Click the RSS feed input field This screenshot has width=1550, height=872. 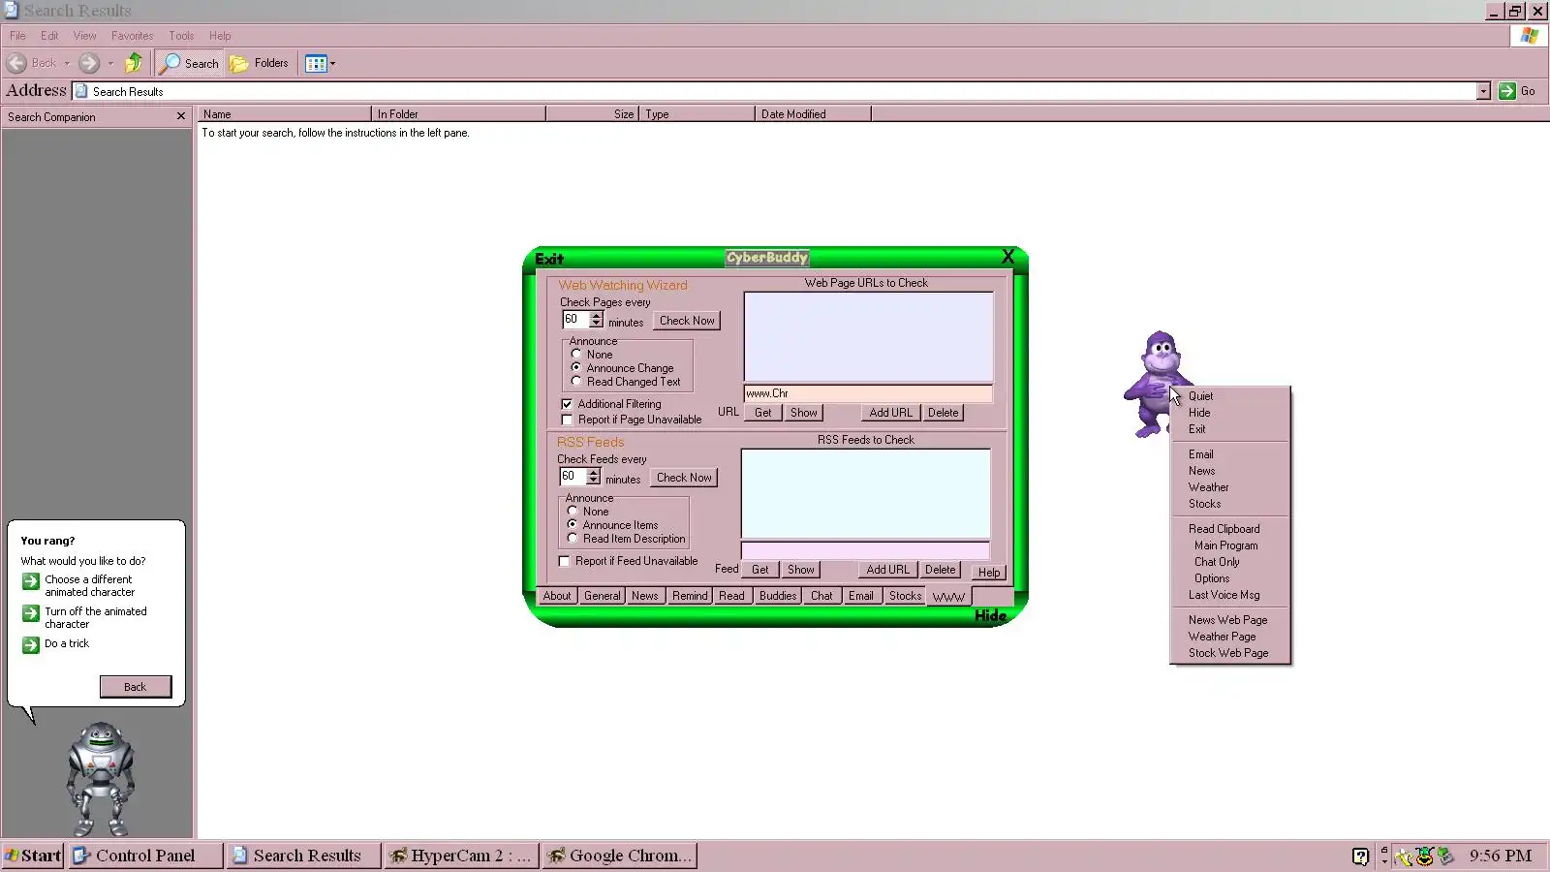tap(865, 550)
